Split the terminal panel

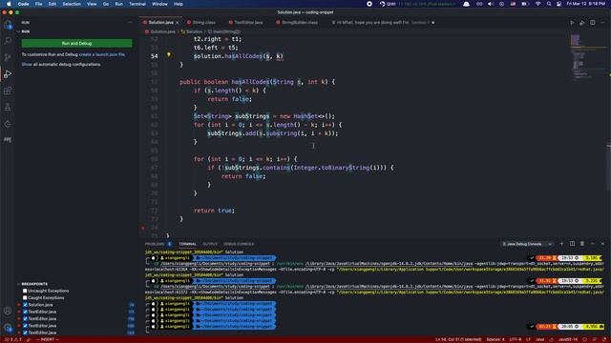572,244
